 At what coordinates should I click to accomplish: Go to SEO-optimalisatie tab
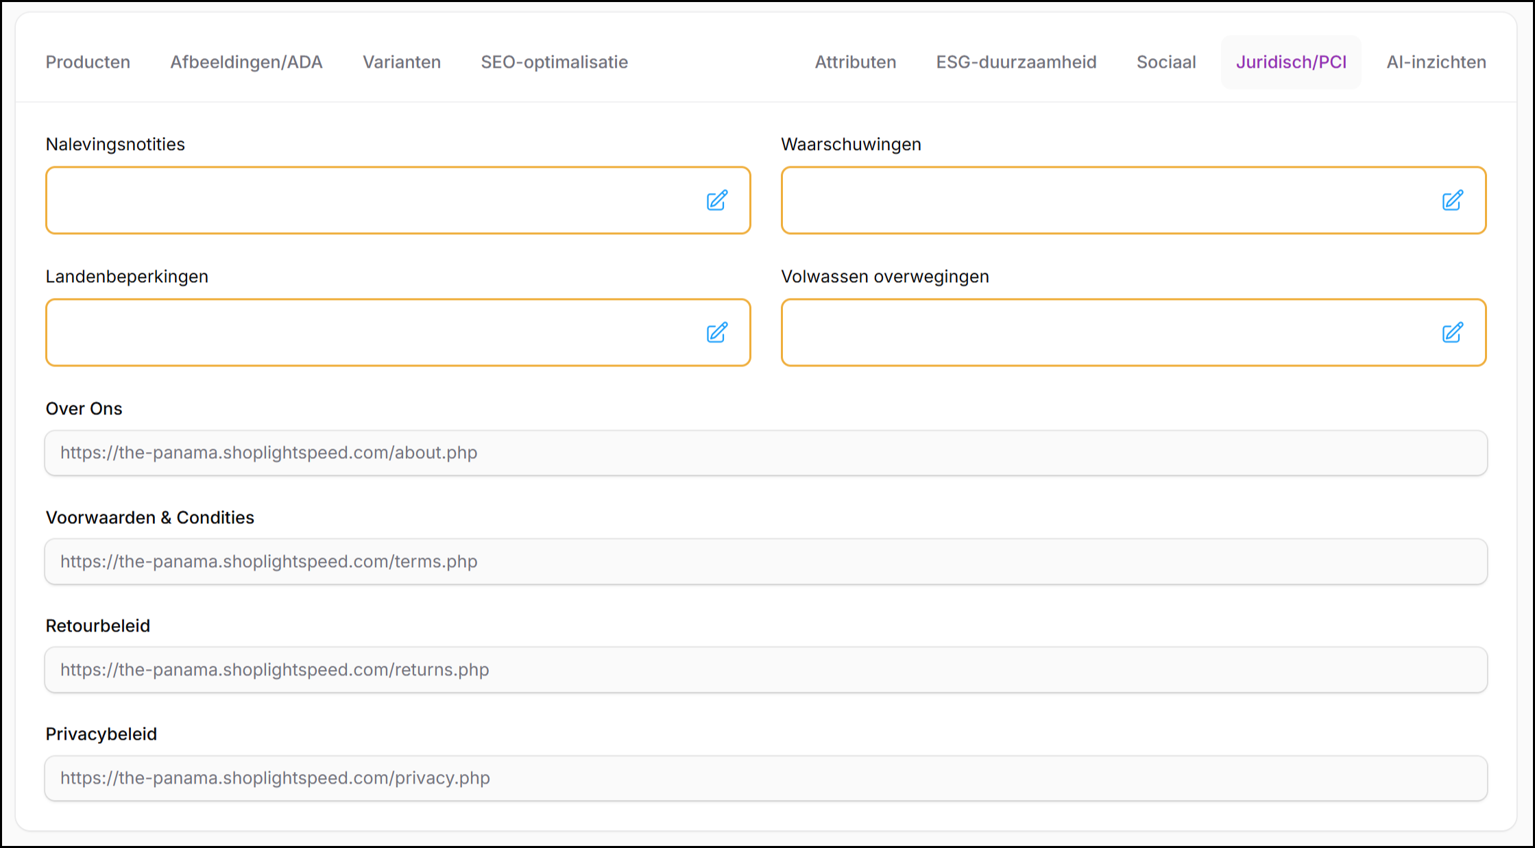click(x=554, y=62)
